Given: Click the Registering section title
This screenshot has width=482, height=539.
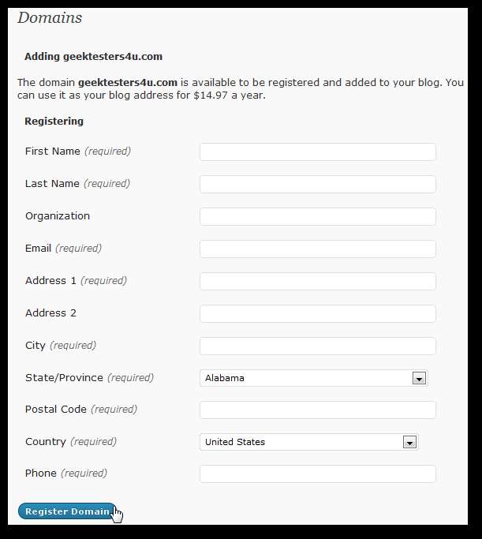Looking at the screenshot, I should pos(54,122).
